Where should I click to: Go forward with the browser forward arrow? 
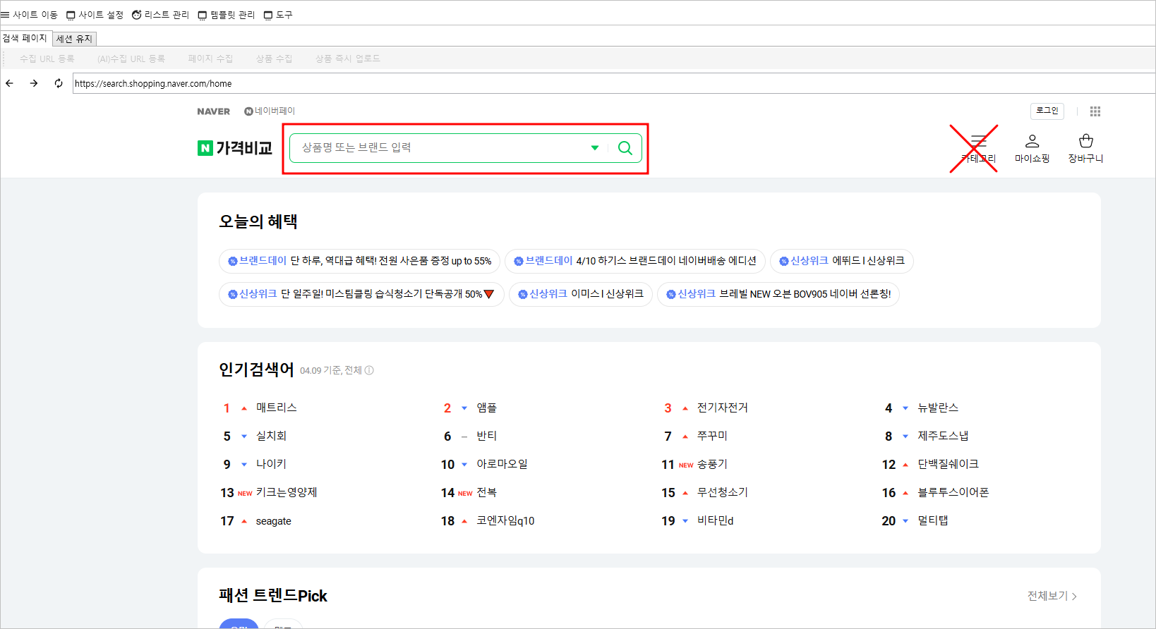(x=34, y=83)
